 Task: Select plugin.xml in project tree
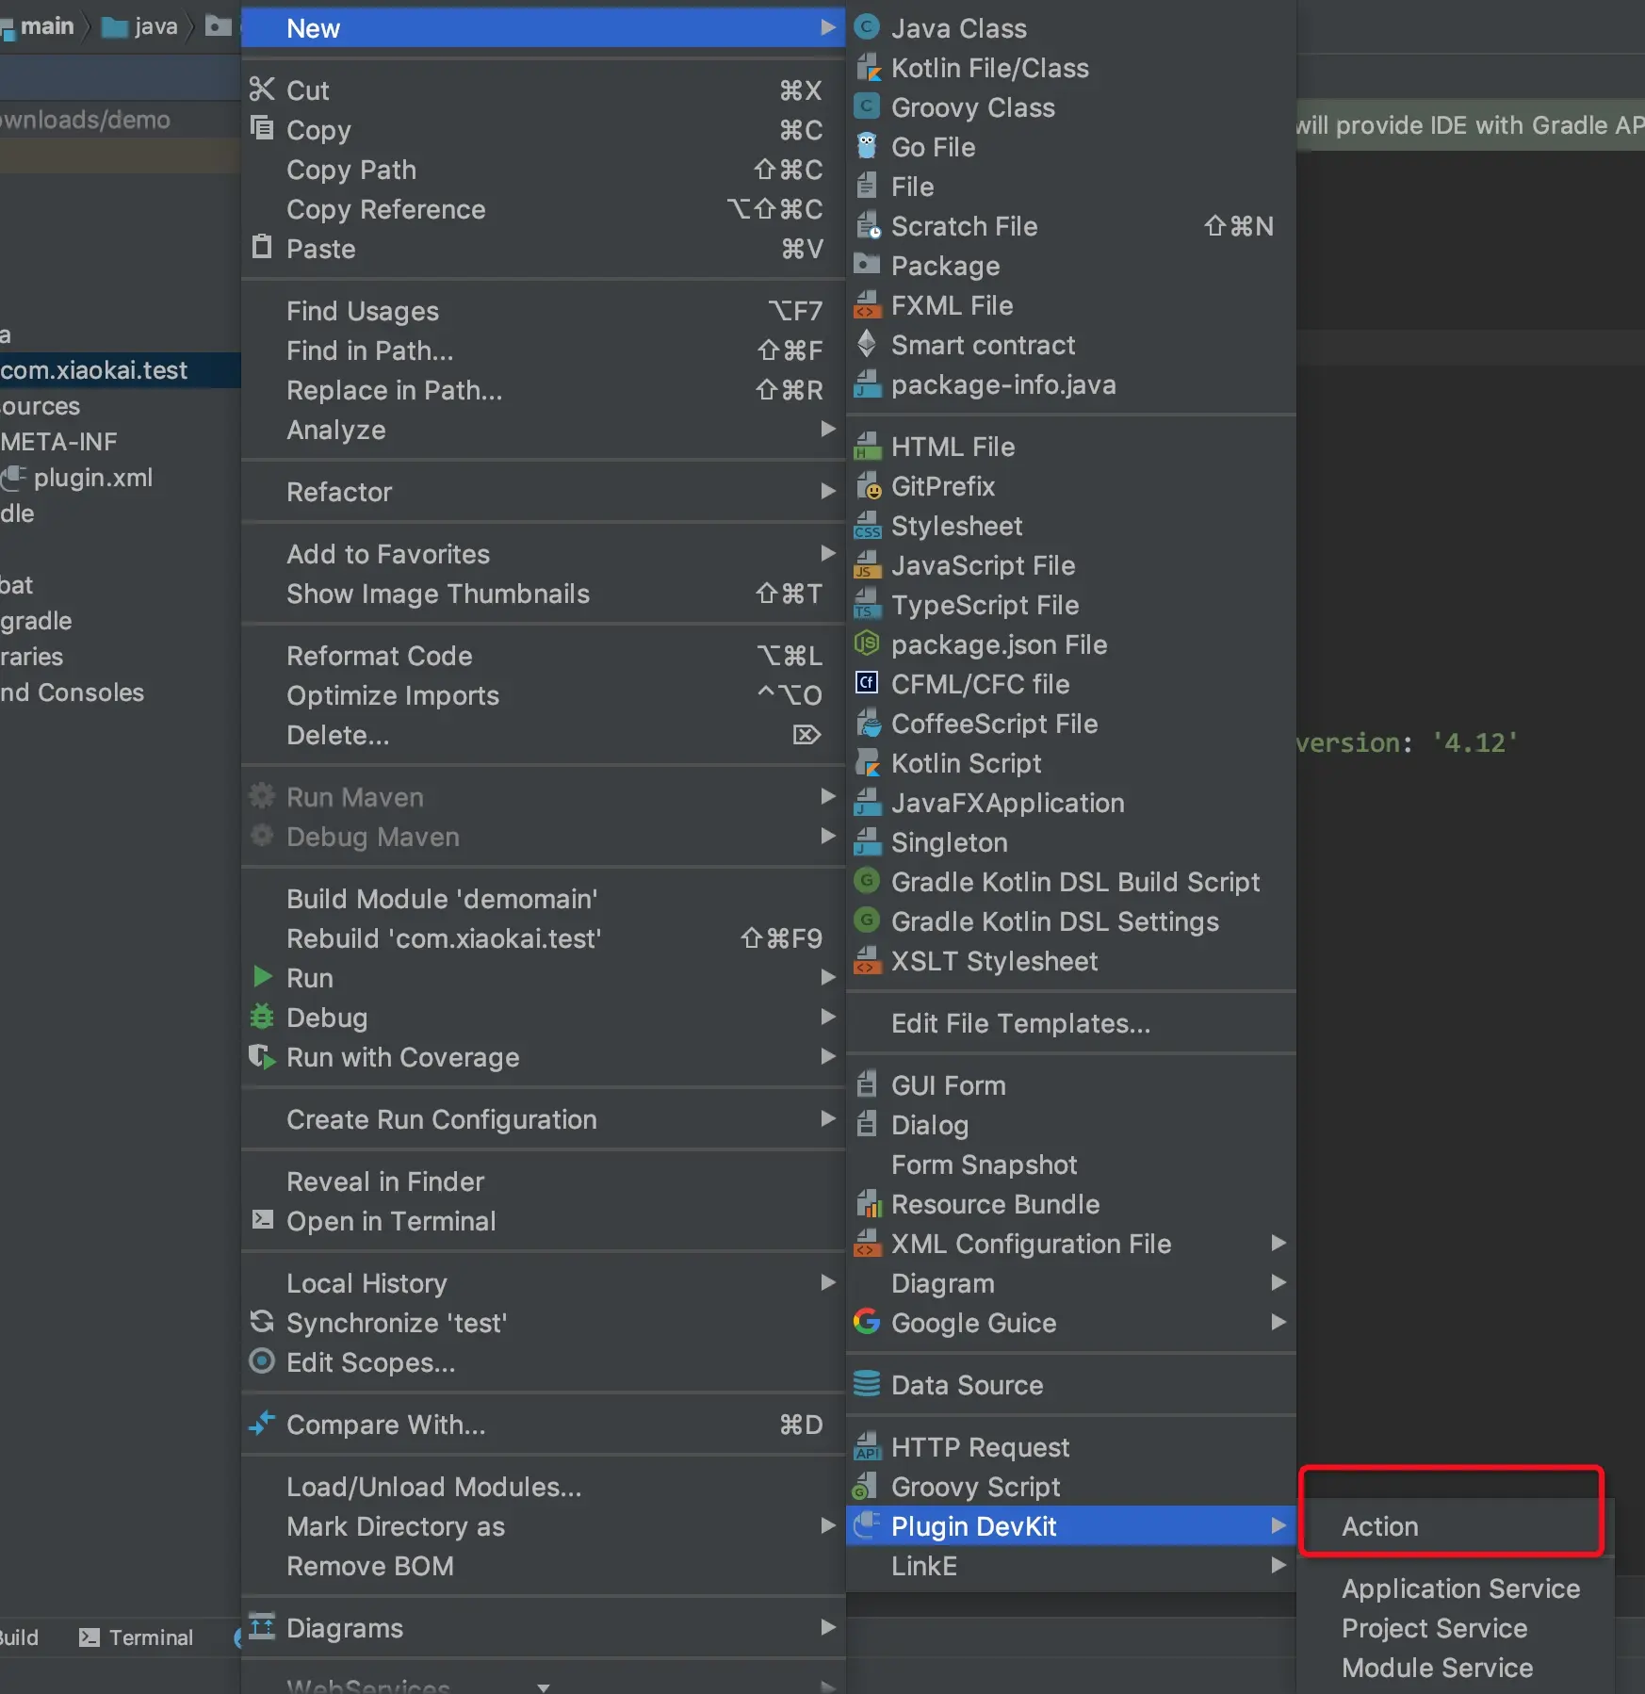point(92,478)
